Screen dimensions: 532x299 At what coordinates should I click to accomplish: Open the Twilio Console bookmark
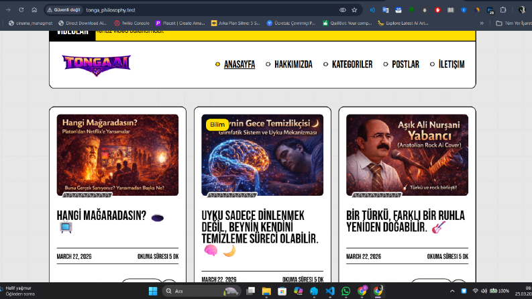pyautogui.click(x=132, y=23)
